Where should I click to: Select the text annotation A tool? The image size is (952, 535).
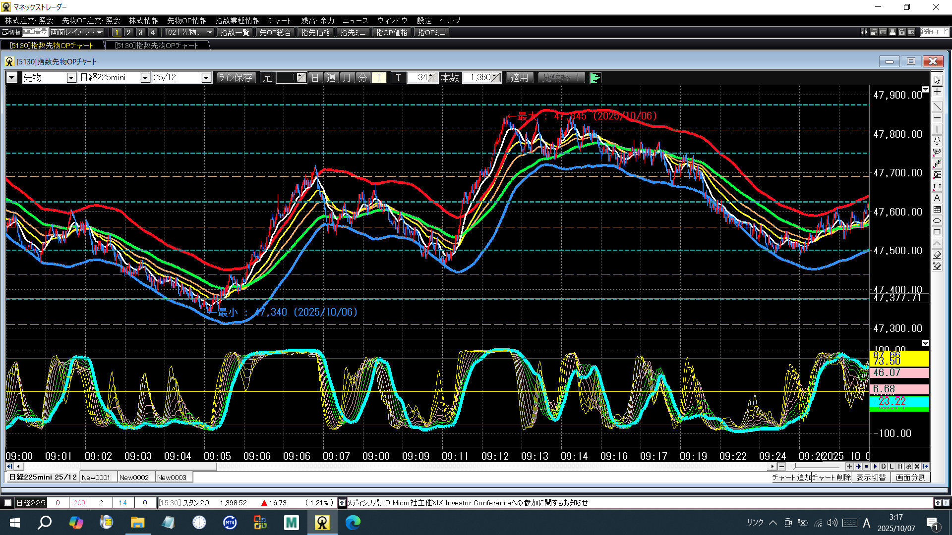pyautogui.click(x=937, y=198)
